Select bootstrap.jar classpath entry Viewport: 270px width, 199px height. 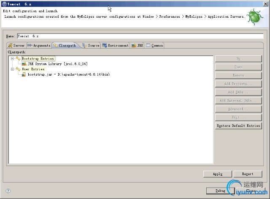(69, 74)
